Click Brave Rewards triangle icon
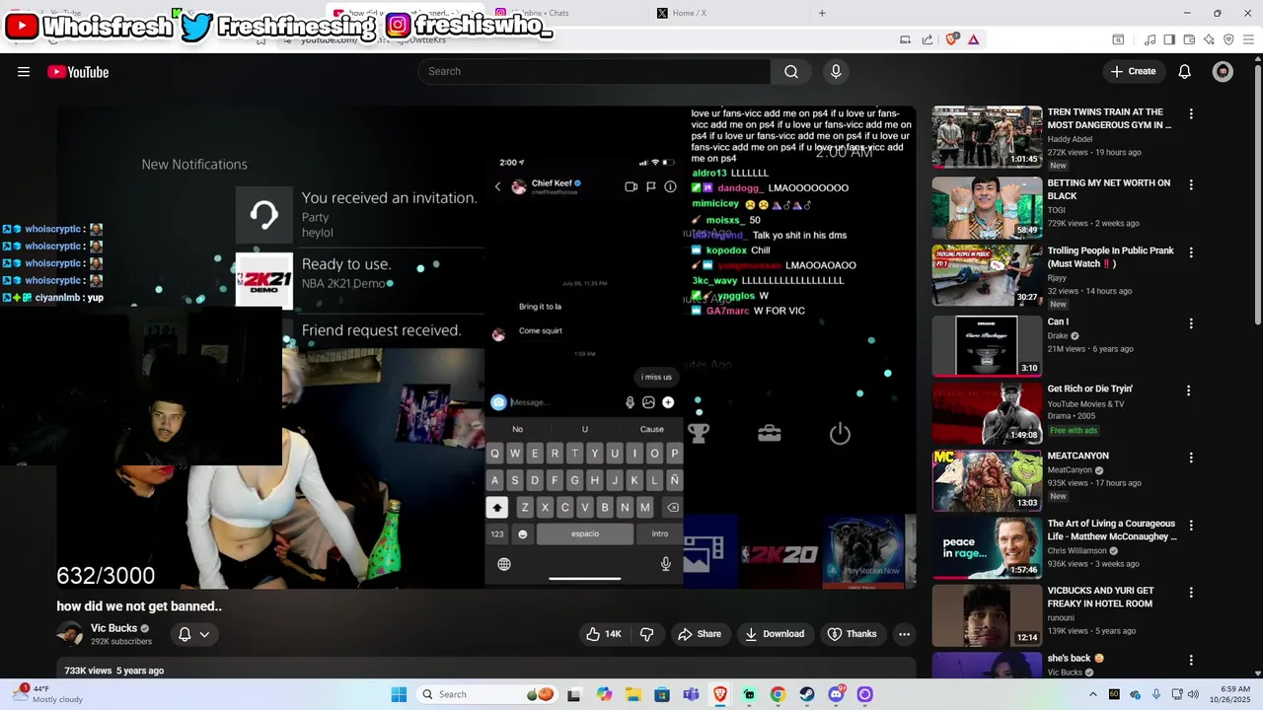Screen dimensions: 1263x710 973,39
